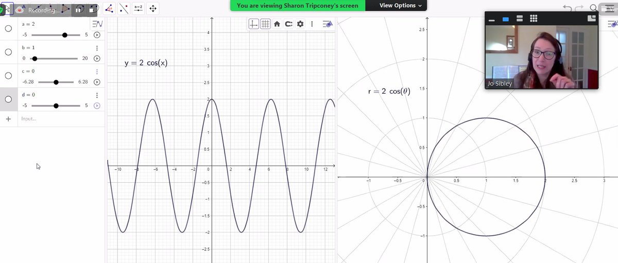
Task: Select the Angle measurement tool
Action: click(x=109, y=9)
